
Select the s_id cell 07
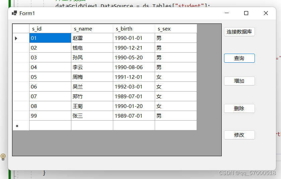tap(50, 96)
